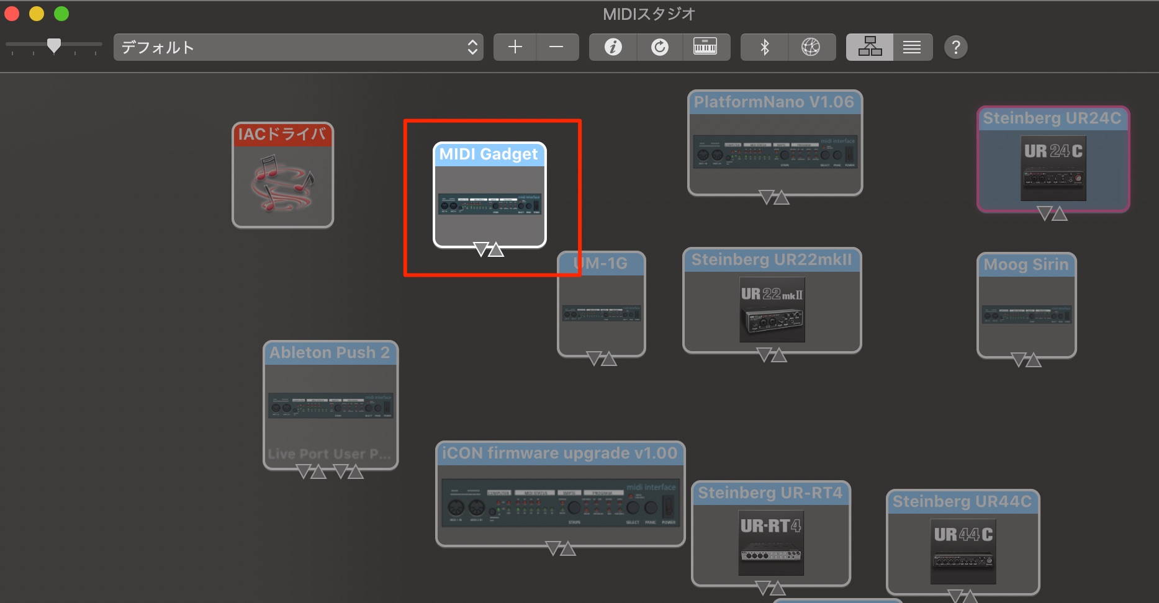
Task: Select the IACドライバ device
Action: pos(282,175)
